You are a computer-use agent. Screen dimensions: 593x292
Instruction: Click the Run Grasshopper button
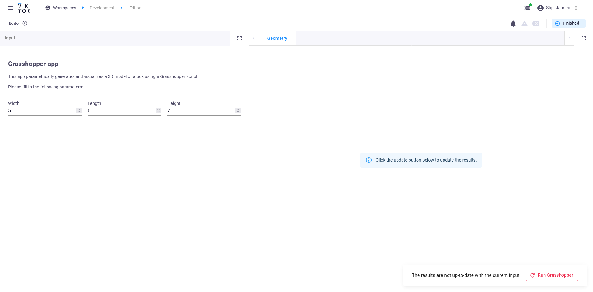552,275
